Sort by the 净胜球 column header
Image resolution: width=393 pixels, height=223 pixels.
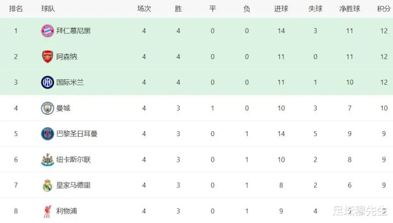[x=349, y=9]
